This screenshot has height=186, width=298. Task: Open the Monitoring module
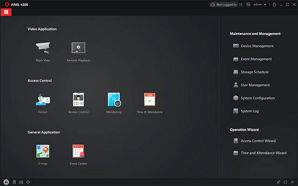114,100
